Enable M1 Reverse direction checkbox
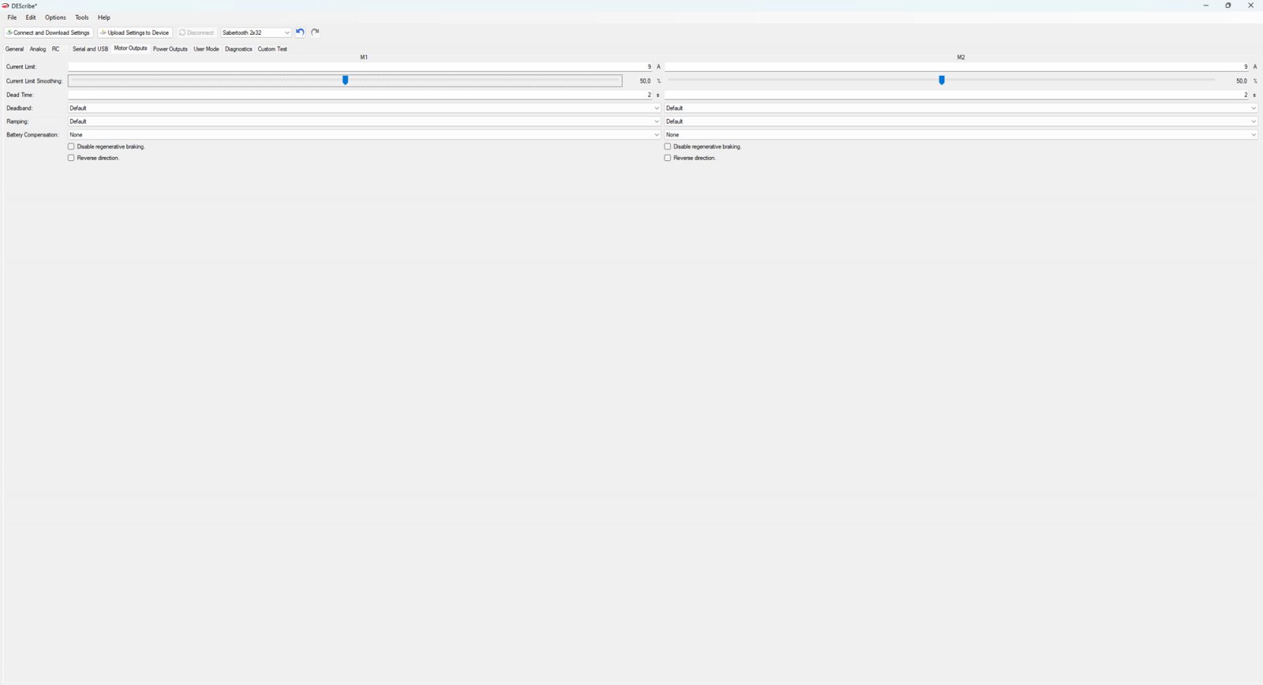 pos(71,158)
